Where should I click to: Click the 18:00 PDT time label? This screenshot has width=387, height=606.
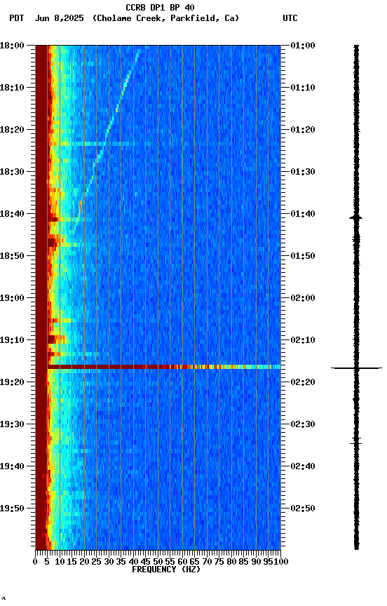(12, 45)
